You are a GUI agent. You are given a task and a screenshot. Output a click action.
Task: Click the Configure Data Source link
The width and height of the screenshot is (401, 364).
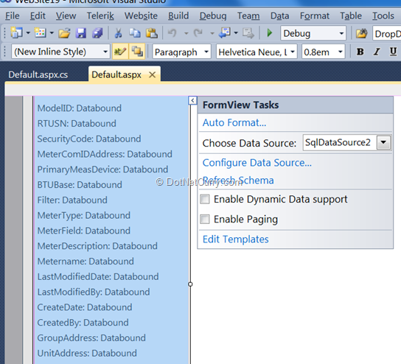click(x=257, y=163)
